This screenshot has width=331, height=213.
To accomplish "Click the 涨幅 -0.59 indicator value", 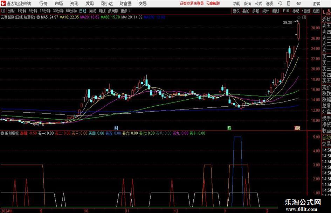I will 28,133.
